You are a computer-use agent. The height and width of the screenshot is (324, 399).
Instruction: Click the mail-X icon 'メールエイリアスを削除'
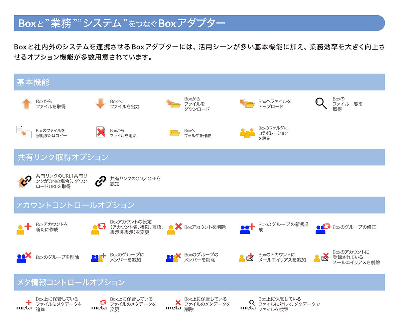click(321, 257)
